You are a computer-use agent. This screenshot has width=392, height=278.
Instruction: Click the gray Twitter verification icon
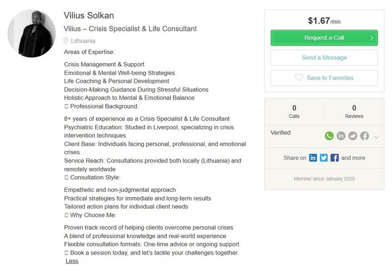point(353,136)
